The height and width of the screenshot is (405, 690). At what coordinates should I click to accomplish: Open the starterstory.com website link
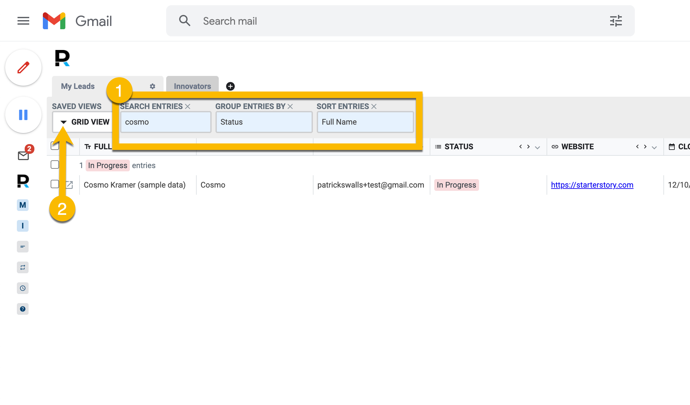tap(592, 185)
